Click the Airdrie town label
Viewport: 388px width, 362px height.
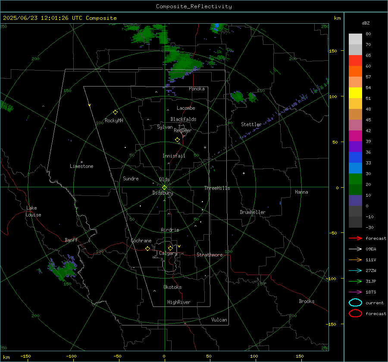[170, 230]
